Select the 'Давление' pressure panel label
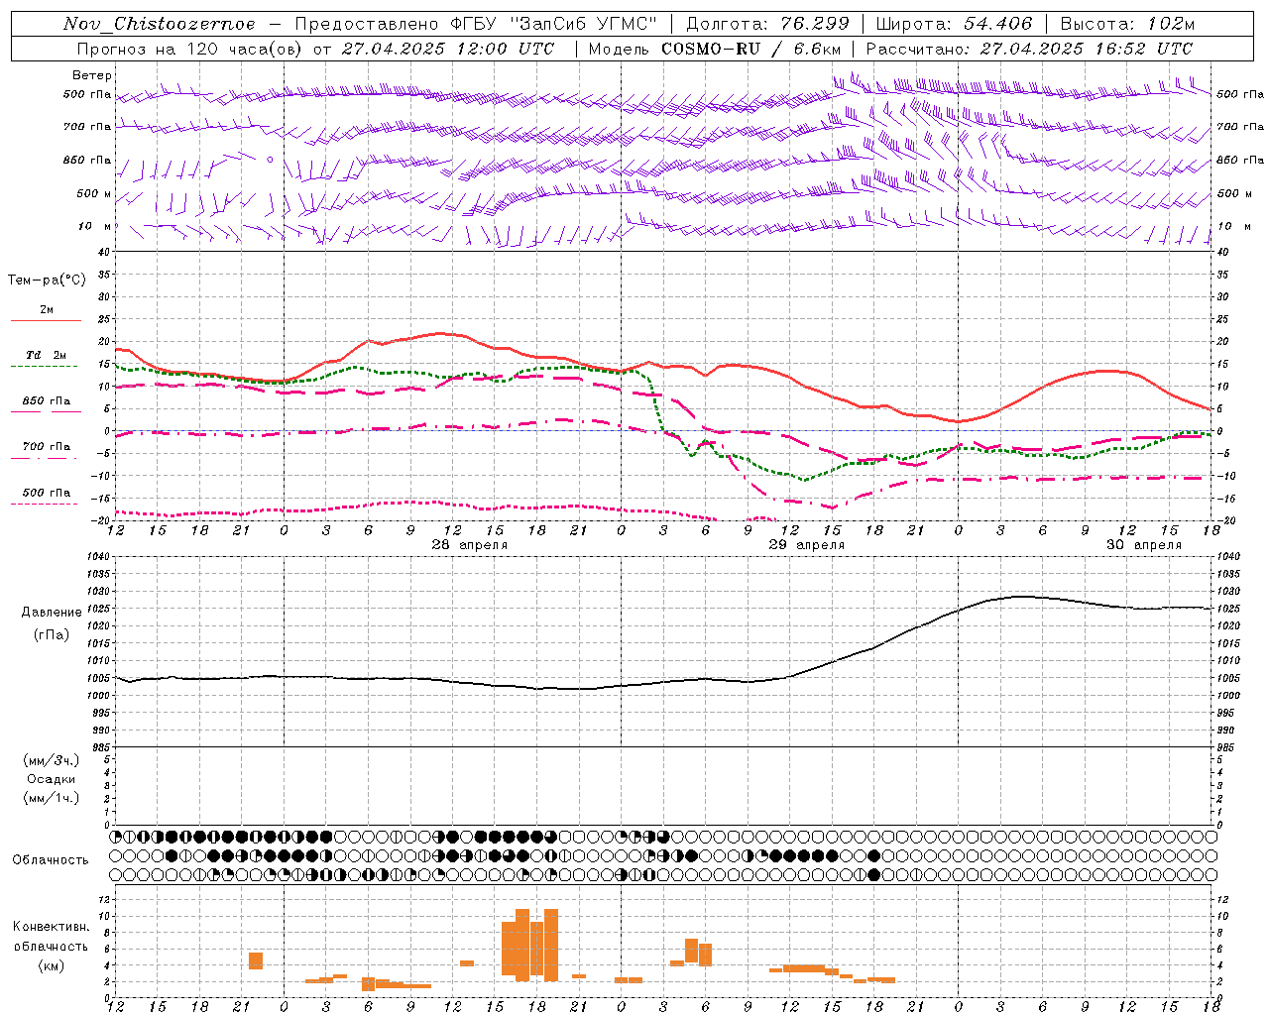This screenshot has width=1269, height=1015. pyautogui.click(x=52, y=613)
